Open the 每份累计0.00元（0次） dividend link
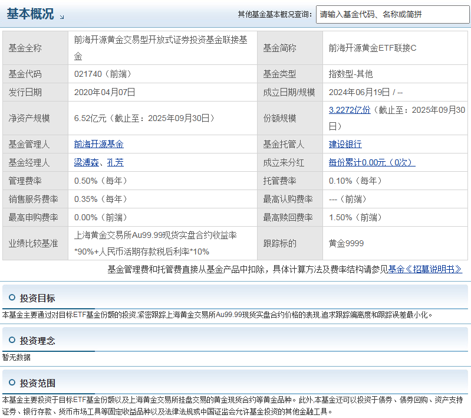 [x=372, y=162]
